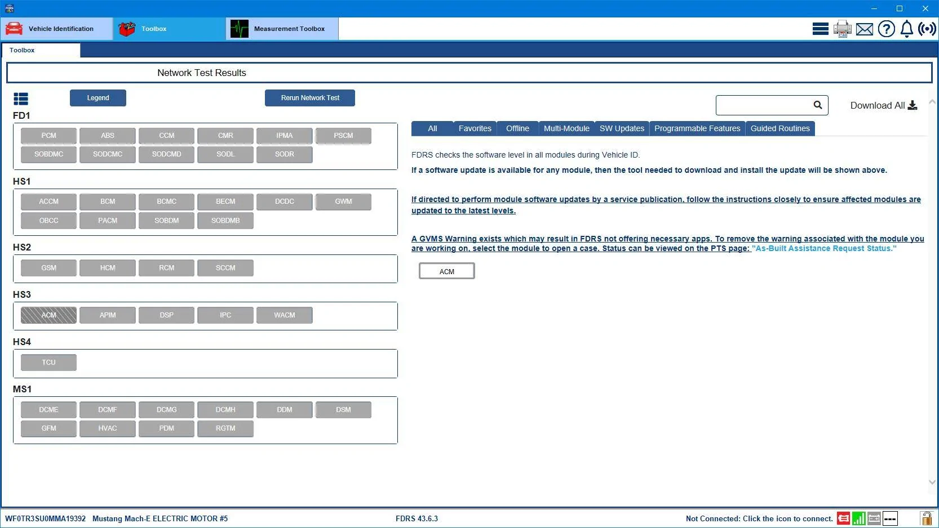Select the BCM module in HS1

coord(108,202)
